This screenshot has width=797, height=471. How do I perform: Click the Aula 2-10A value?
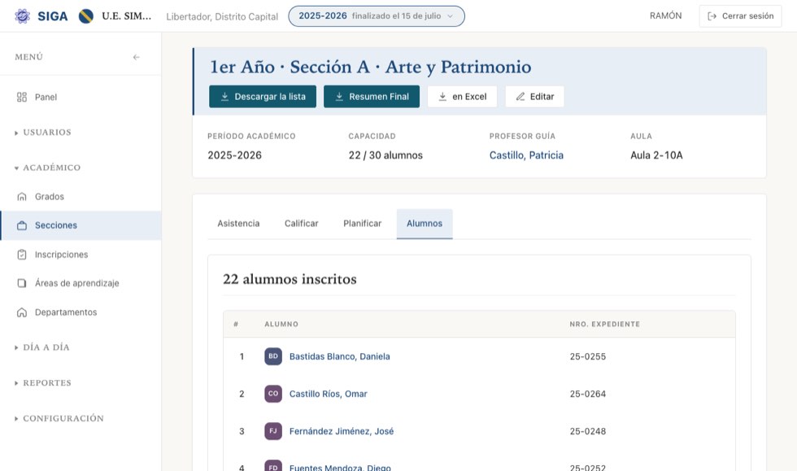pyautogui.click(x=656, y=155)
